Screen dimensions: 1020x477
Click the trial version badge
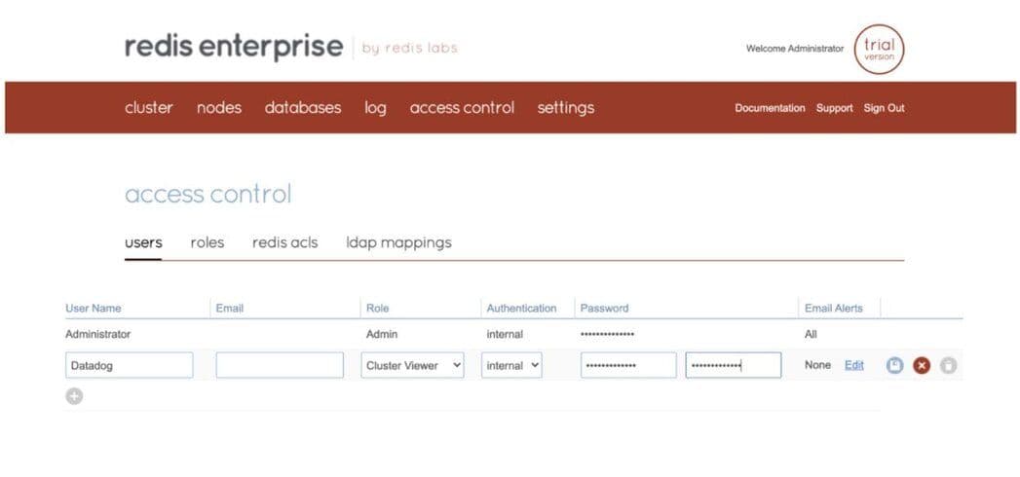pyautogui.click(x=879, y=49)
